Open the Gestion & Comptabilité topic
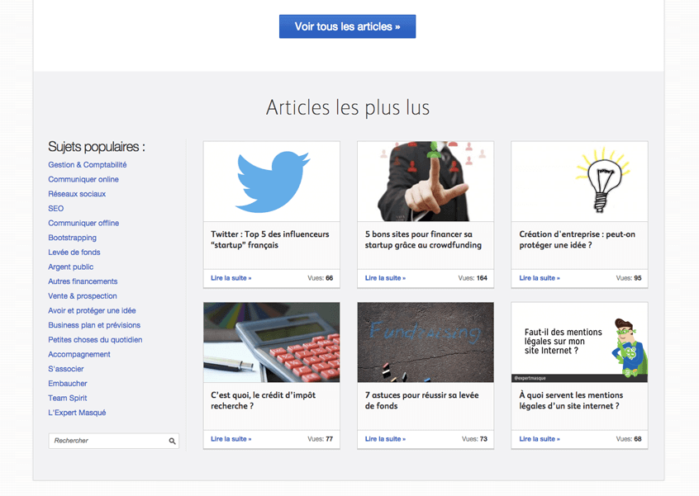This screenshot has height=496, width=699. [x=88, y=165]
